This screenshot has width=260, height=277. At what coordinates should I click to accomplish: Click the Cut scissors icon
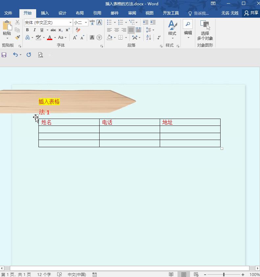click(x=17, y=22)
